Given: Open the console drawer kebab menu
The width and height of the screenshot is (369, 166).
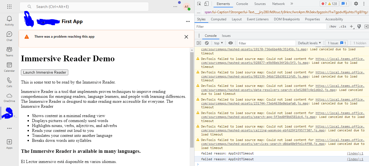Looking at the screenshot, I should (x=199, y=36).
